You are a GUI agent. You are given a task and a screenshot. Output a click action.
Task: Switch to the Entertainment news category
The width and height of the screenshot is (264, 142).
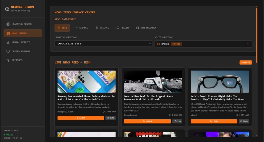[147, 28]
